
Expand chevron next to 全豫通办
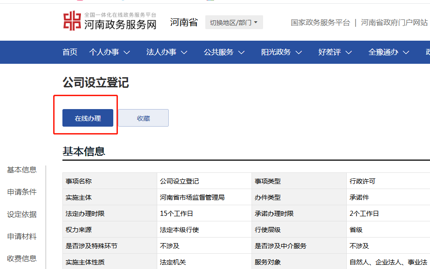coord(406,52)
